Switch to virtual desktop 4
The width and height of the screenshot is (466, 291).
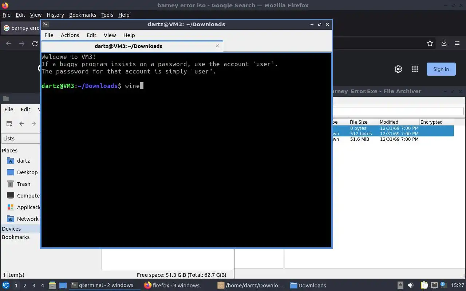[43, 286]
